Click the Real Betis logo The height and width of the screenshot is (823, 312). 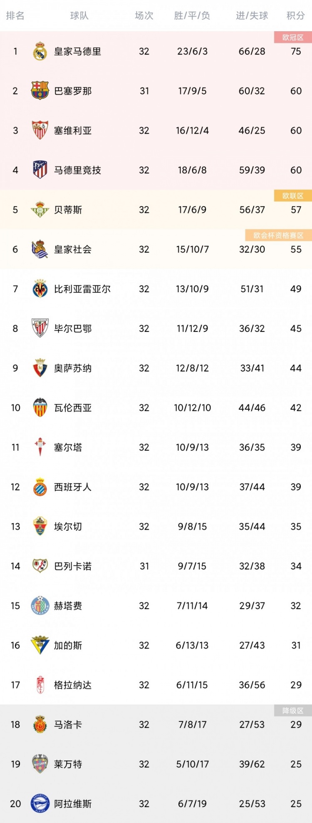point(40,209)
